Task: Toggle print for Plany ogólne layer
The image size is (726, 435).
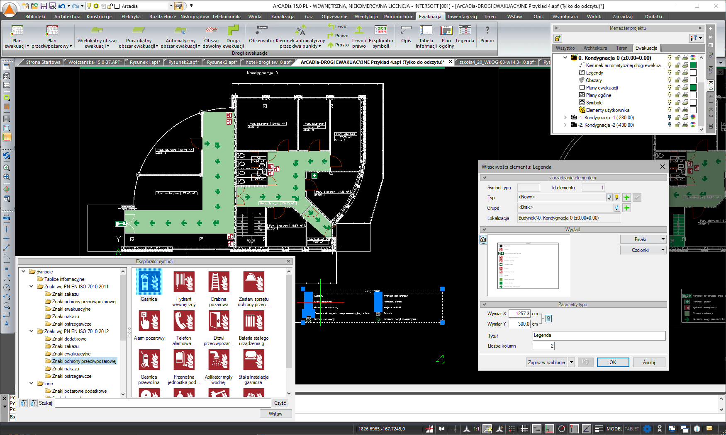Action: 685,95
